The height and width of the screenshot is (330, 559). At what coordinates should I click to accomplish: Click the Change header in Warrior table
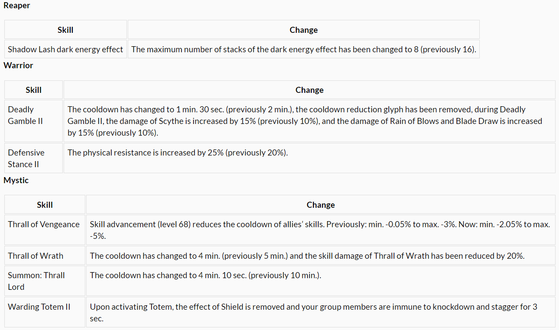pos(309,90)
